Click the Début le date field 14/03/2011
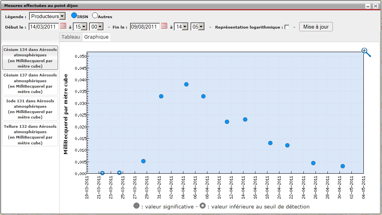The height and width of the screenshot is (215, 382). [44, 27]
